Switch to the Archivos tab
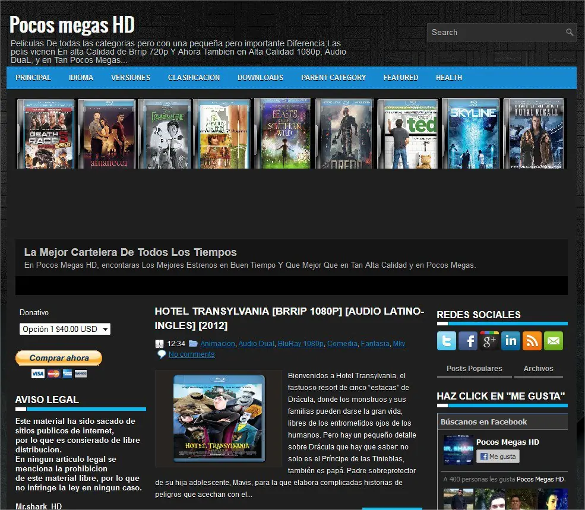Image resolution: width=585 pixels, height=510 pixels. [x=538, y=369]
